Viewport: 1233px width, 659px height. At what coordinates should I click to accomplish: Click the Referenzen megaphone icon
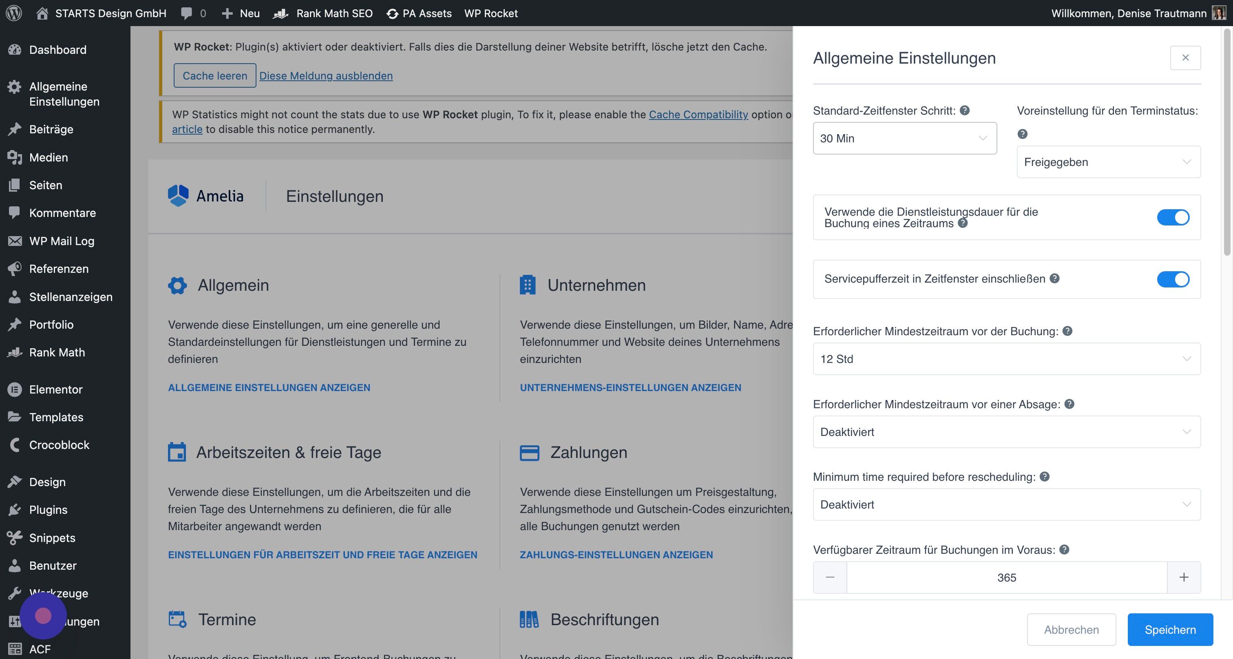(15, 268)
